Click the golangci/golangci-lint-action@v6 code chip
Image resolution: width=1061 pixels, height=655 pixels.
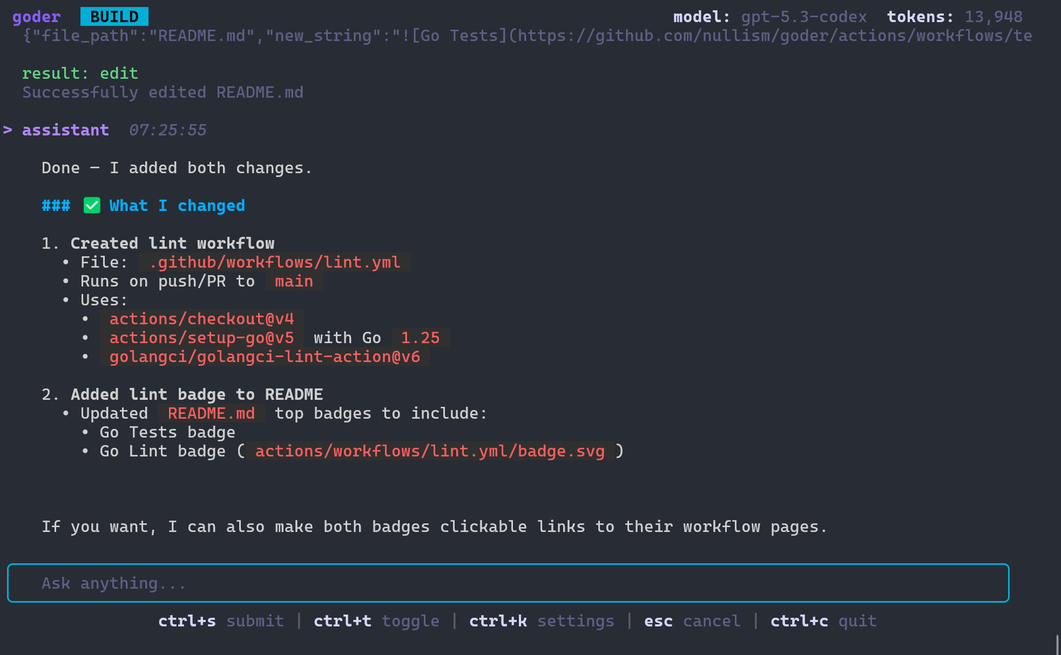(x=264, y=356)
